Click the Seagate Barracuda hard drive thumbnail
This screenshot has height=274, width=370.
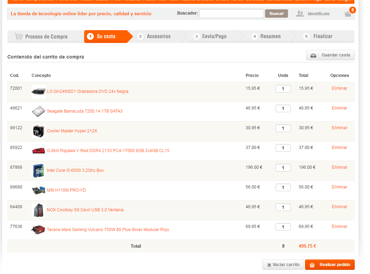point(39,111)
